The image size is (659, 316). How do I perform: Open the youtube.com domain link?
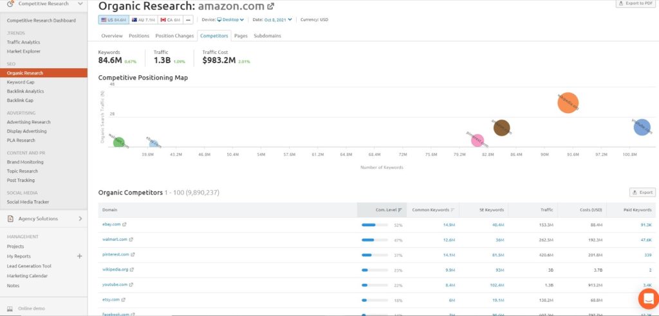click(x=115, y=285)
